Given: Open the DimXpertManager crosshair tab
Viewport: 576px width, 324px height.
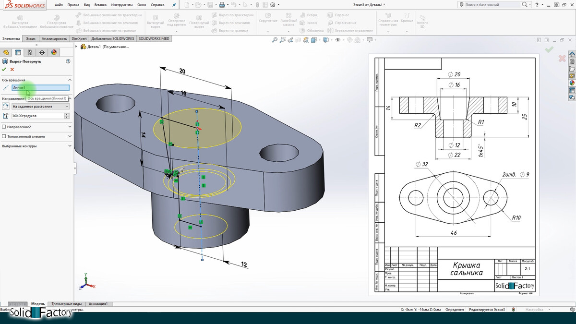Looking at the screenshot, I should pos(42,52).
